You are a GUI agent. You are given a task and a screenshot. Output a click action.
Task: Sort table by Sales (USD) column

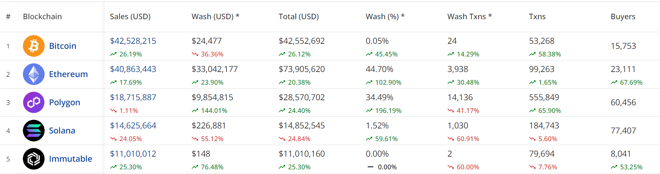[130, 17]
